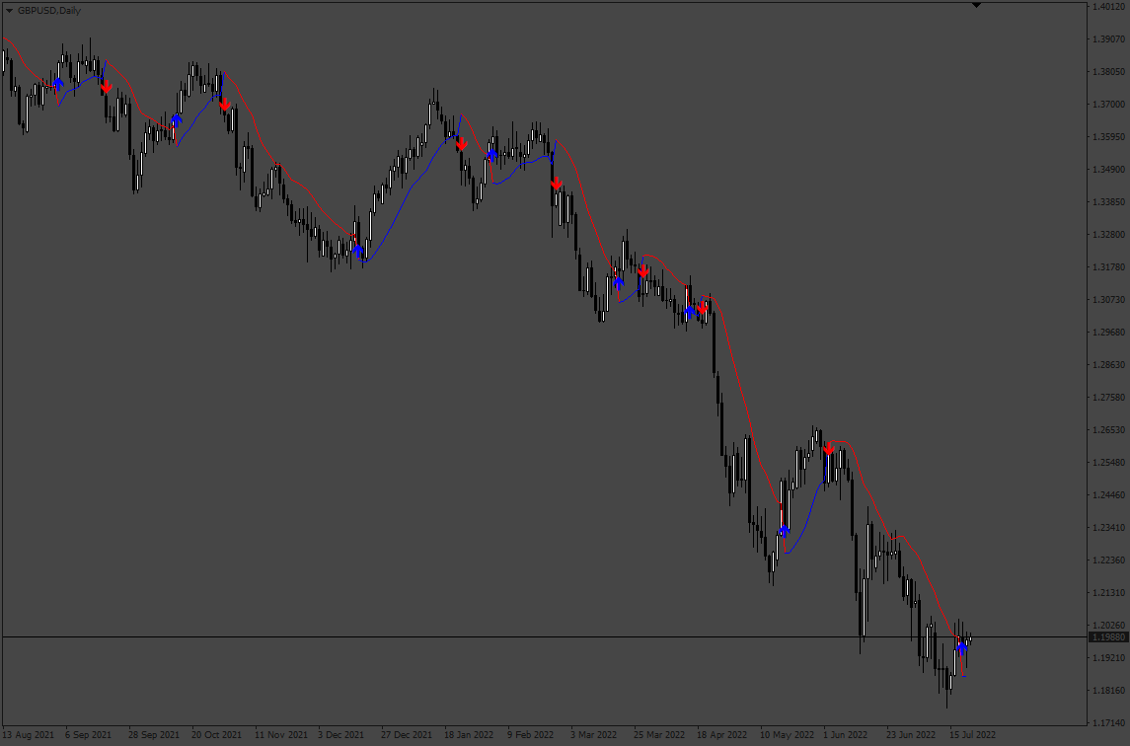
Task: Click the blue up arrow in December 2021
Action: (358, 250)
